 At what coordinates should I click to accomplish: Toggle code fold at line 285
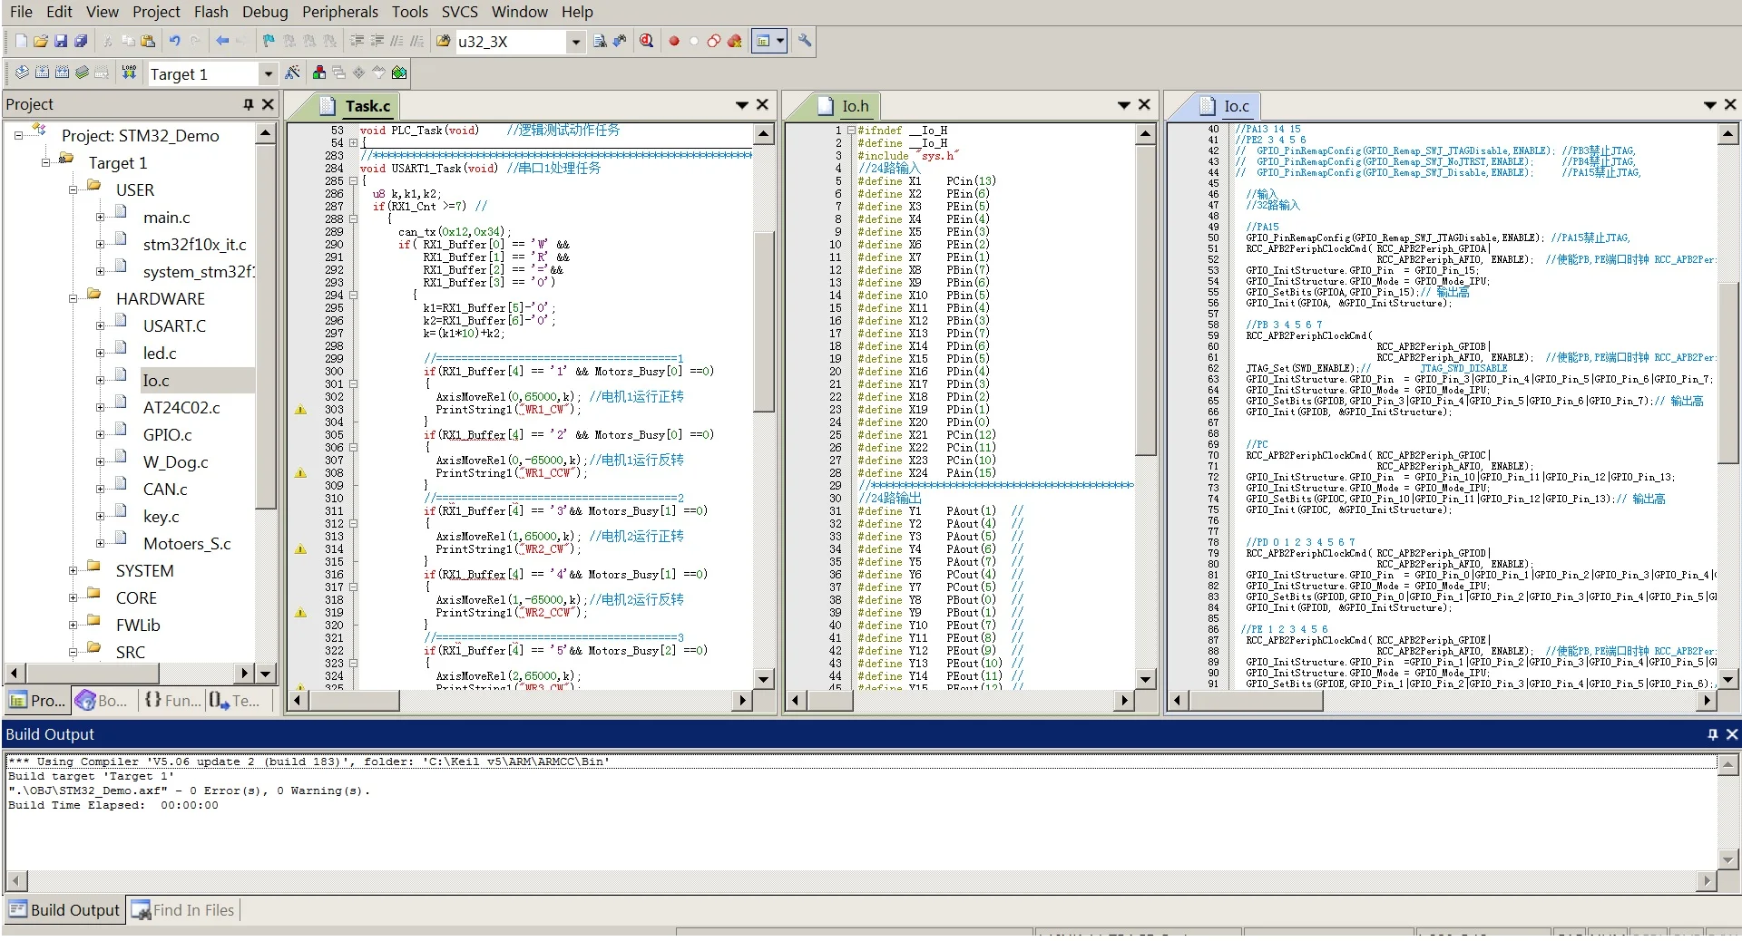pyautogui.click(x=354, y=180)
